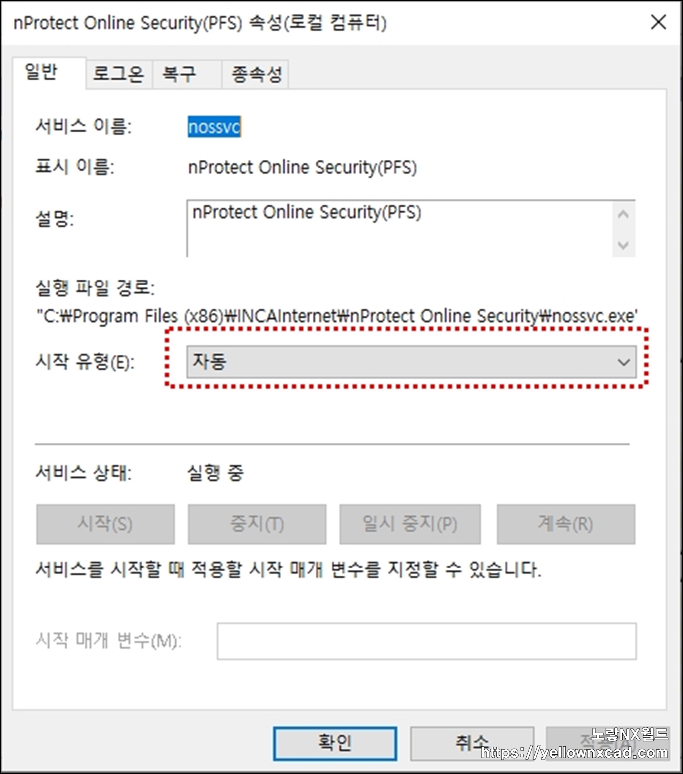Switch to the 종속성 tab

[x=255, y=74]
